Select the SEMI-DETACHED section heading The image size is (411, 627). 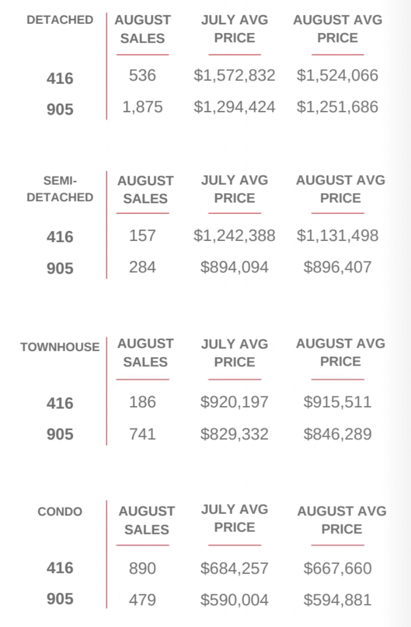click(x=60, y=189)
